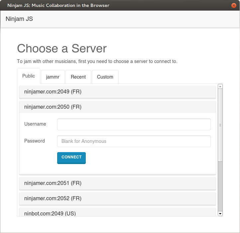Image resolution: width=240 pixels, height=233 pixels.
Task: Expand the ninjamer.com:2049 (FR) server
Action: tap(117, 92)
